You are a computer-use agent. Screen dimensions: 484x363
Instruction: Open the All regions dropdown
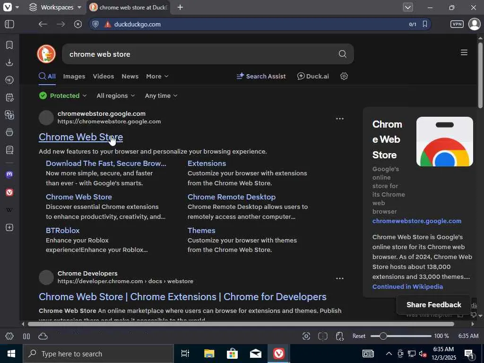point(115,95)
